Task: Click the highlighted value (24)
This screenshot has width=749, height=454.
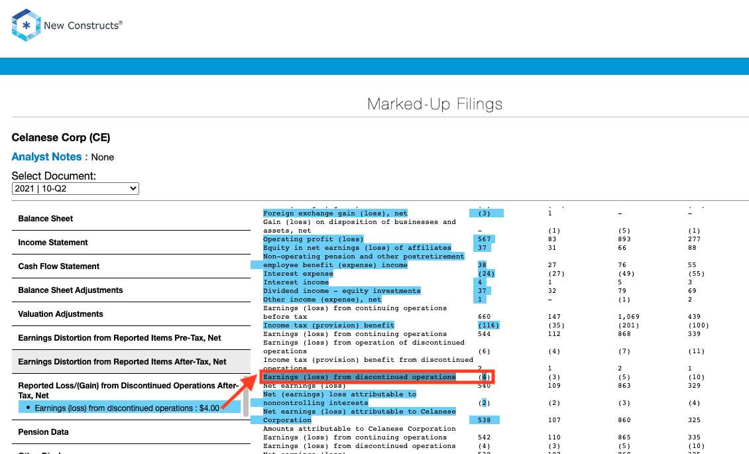Action: click(487, 274)
